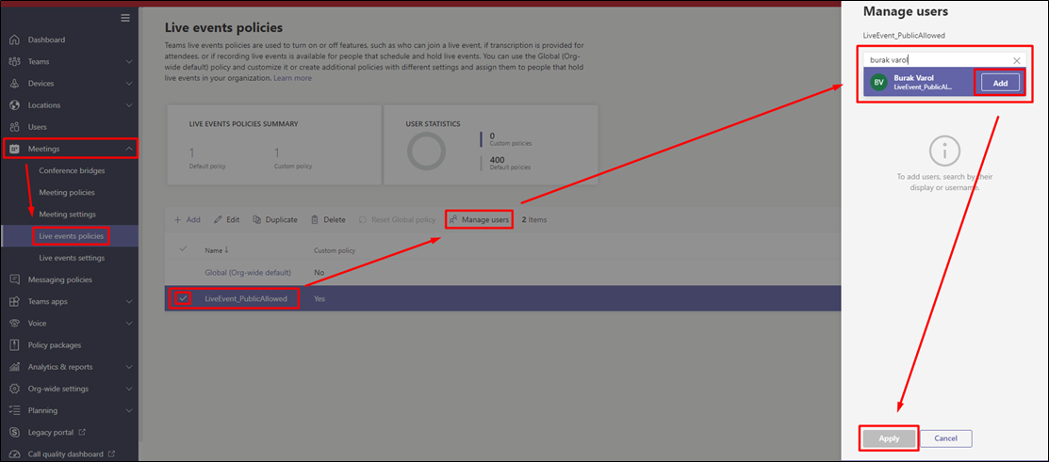Collapse the Meetings menu chevron
The height and width of the screenshot is (462, 1049).
click(x=129, y=149)
